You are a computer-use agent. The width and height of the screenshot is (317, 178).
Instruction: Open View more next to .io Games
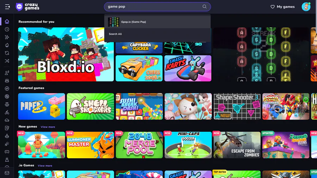click(45, 166)
